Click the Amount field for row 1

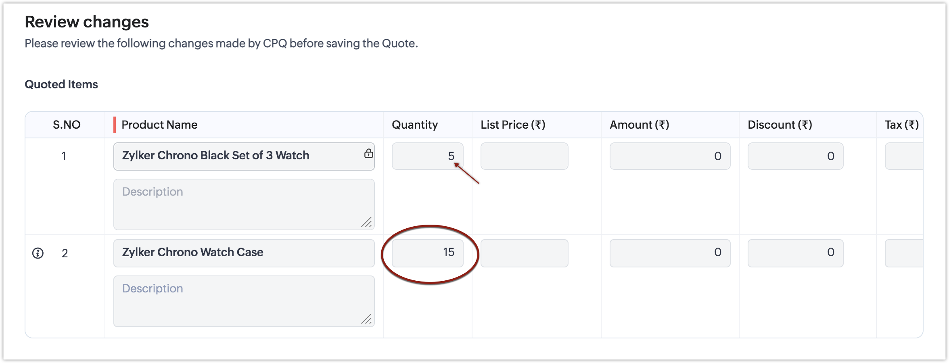(670, 156)
